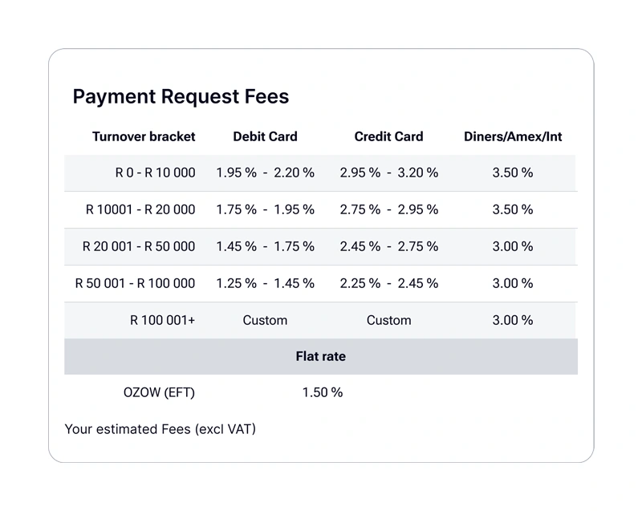Click the 1.95 % - 2.20 % debit rate
Screen dimensions: 642x511
click(265, 172)
